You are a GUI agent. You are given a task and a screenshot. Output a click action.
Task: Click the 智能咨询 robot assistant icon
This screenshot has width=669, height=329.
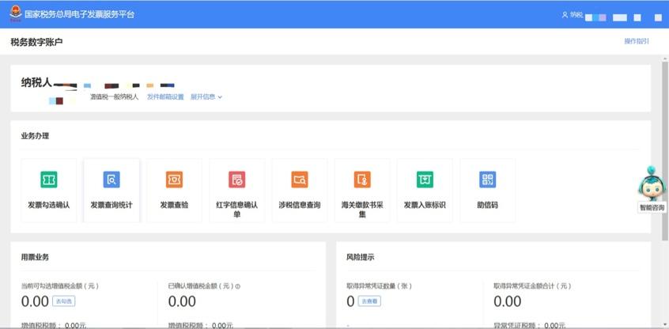pyautogui.click(x=651, y=184)
